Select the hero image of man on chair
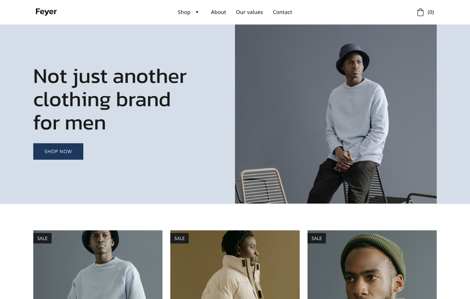470x299 pixels. (x=336, y=114)
